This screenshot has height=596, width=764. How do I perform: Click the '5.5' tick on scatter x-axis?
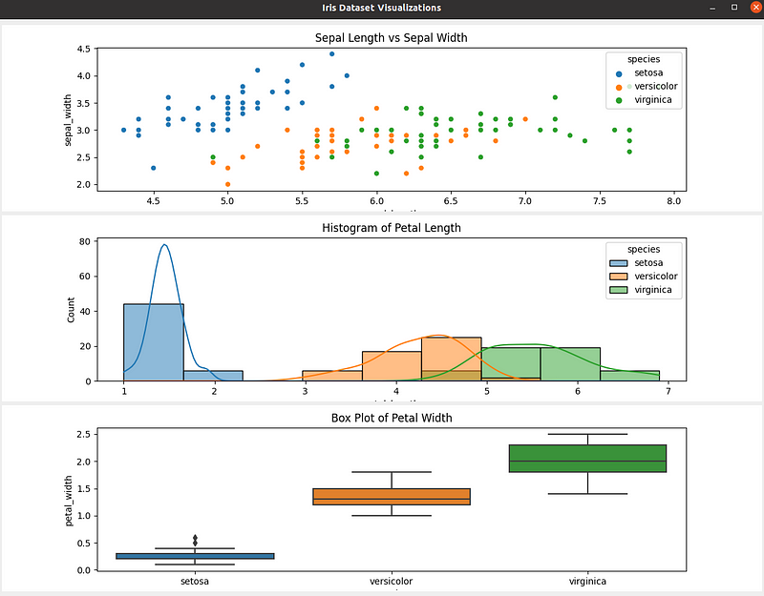(302, 201)
